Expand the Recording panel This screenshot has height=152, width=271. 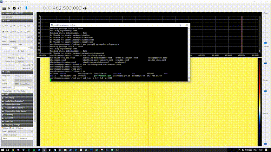(x=10, y=114)
